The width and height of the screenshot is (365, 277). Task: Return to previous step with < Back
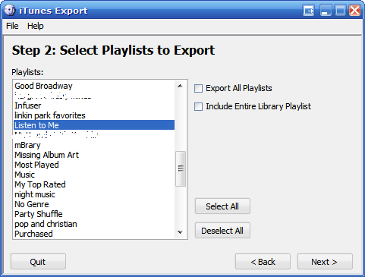pyautogui.click(x=263, y=262)
